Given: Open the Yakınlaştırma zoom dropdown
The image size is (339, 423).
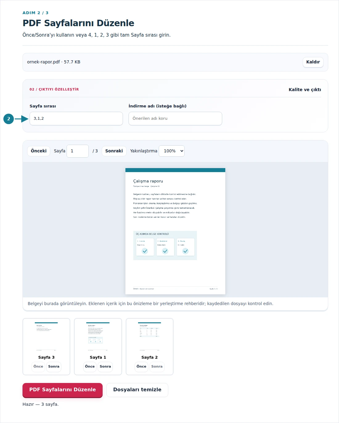Looking at the screenshot, I should (172, 151).
